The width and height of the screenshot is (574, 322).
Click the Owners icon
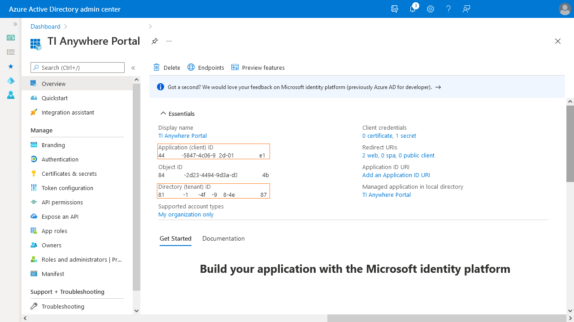coord(34,245)
